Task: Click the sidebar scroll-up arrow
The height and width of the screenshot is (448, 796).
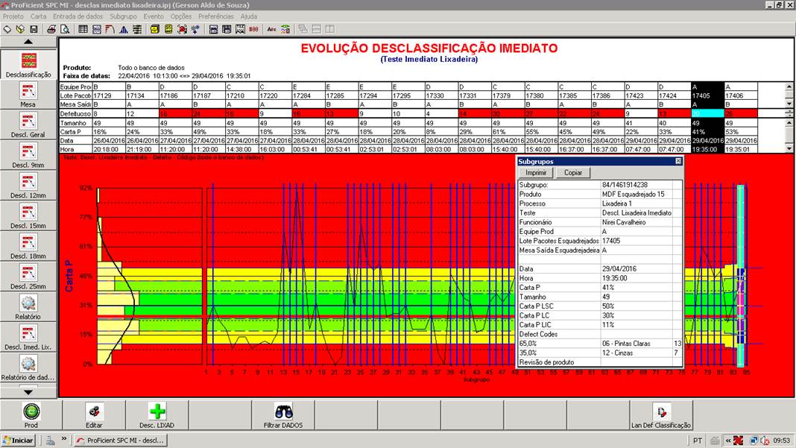Action: point(28,42)
